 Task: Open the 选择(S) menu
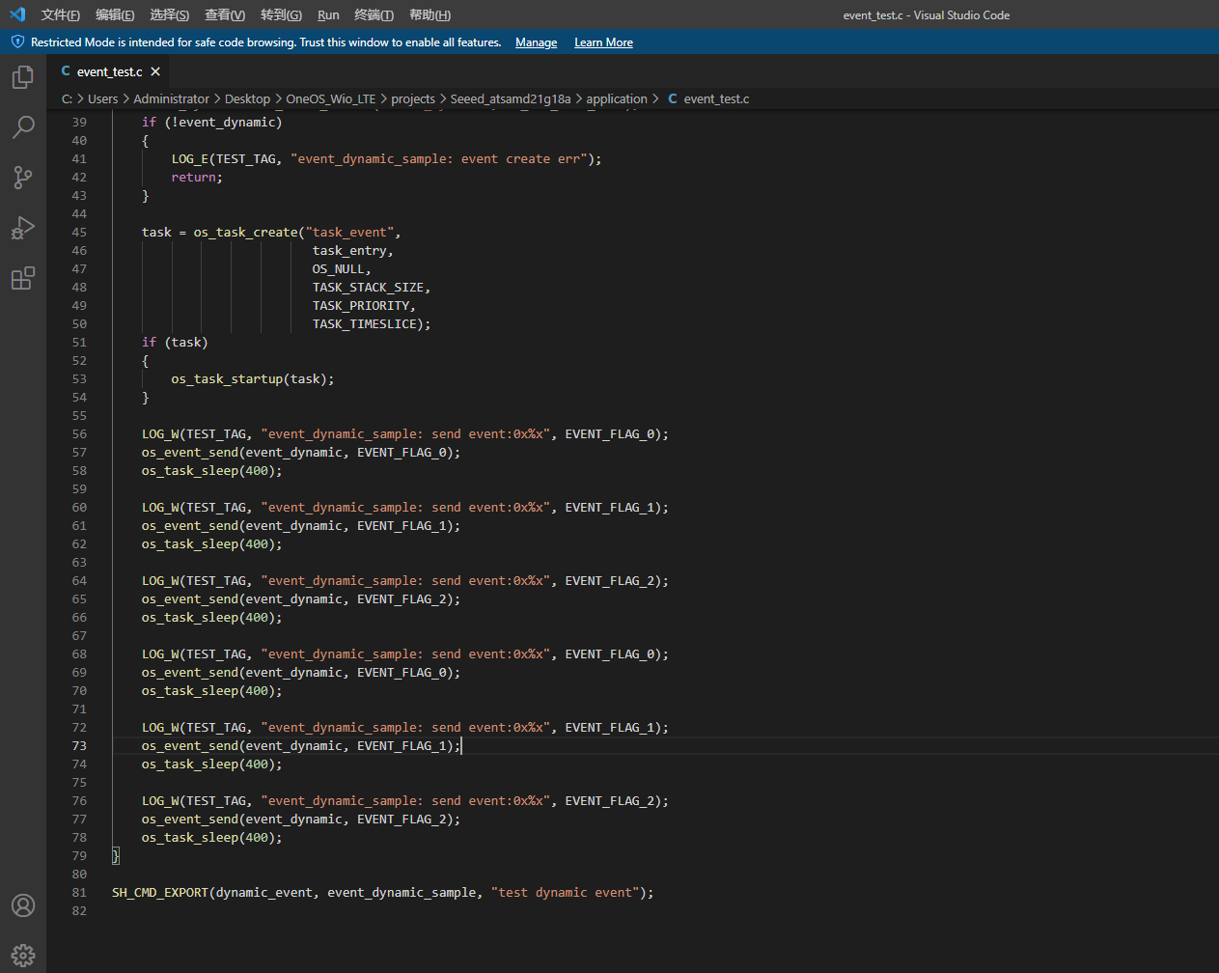(x=170, y=14)
